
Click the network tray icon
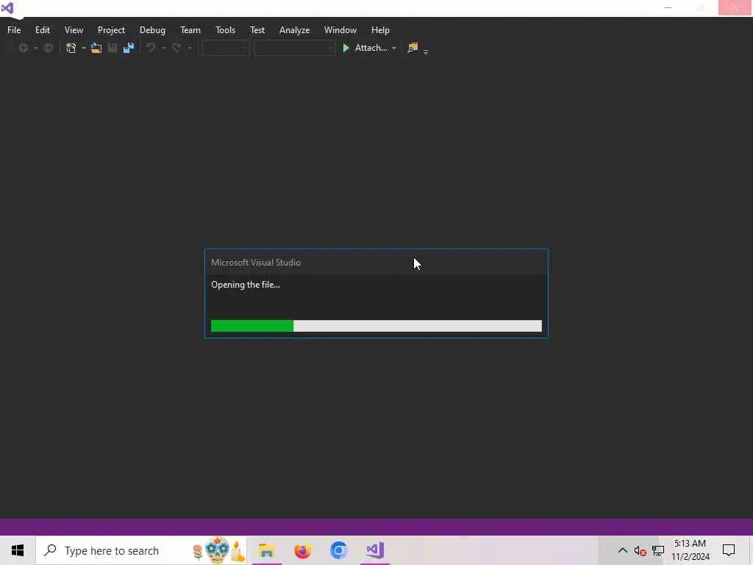coord(658,550)
